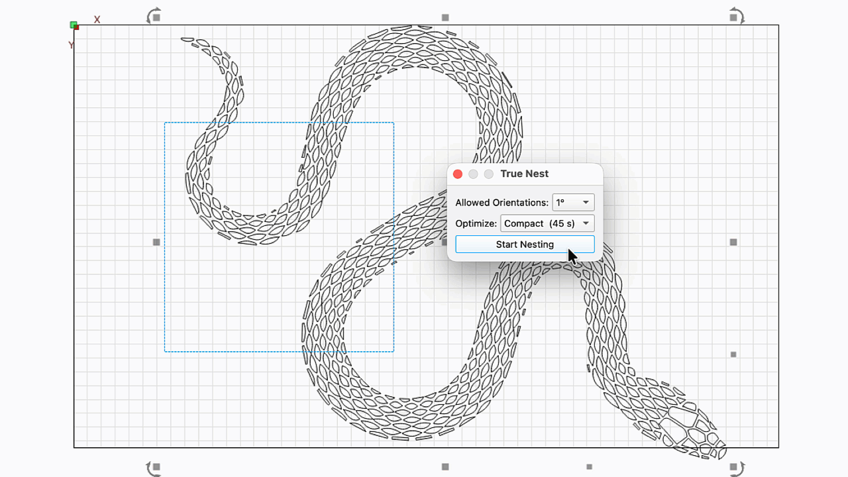
Task: Open the Allowed Orientations dropdown
Action: [x=573, y=203]
